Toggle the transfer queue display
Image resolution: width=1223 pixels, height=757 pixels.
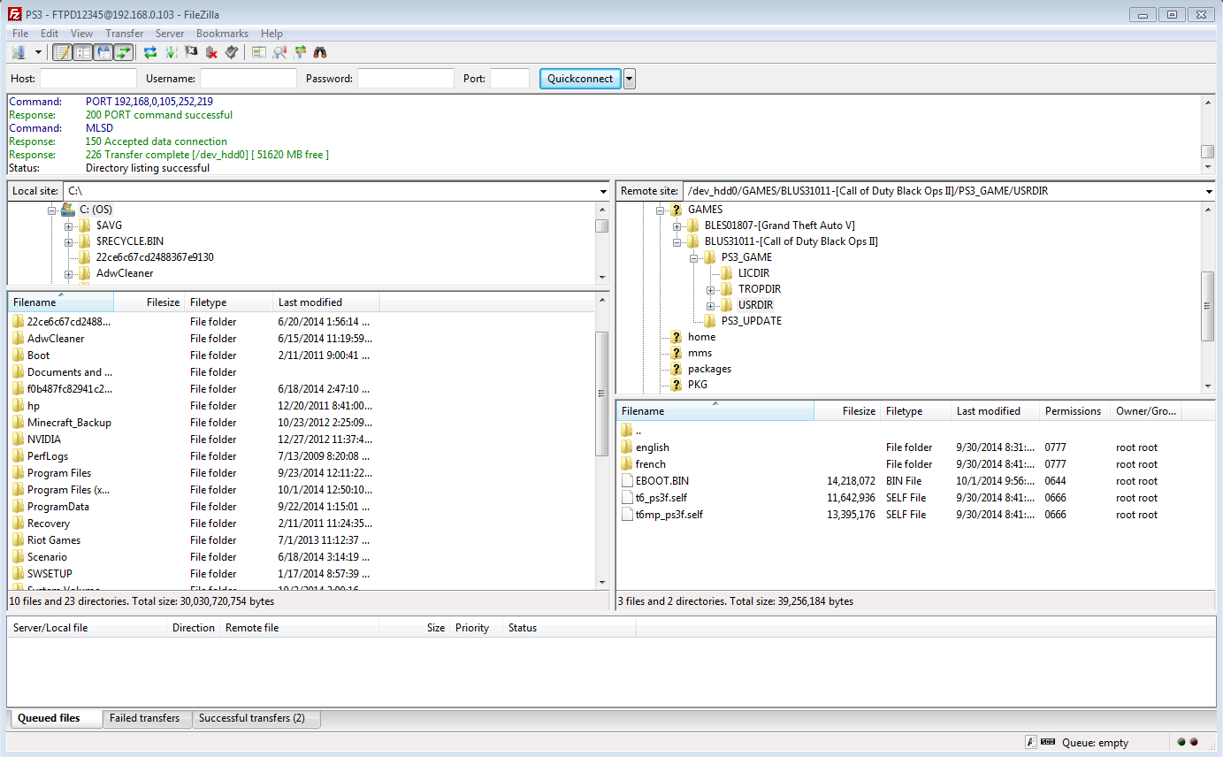124,52
